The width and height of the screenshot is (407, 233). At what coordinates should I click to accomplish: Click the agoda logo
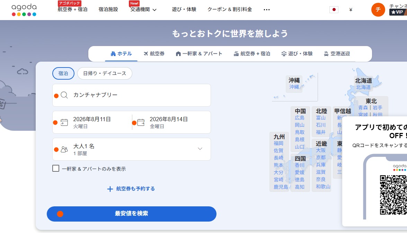tap(24, 10)
